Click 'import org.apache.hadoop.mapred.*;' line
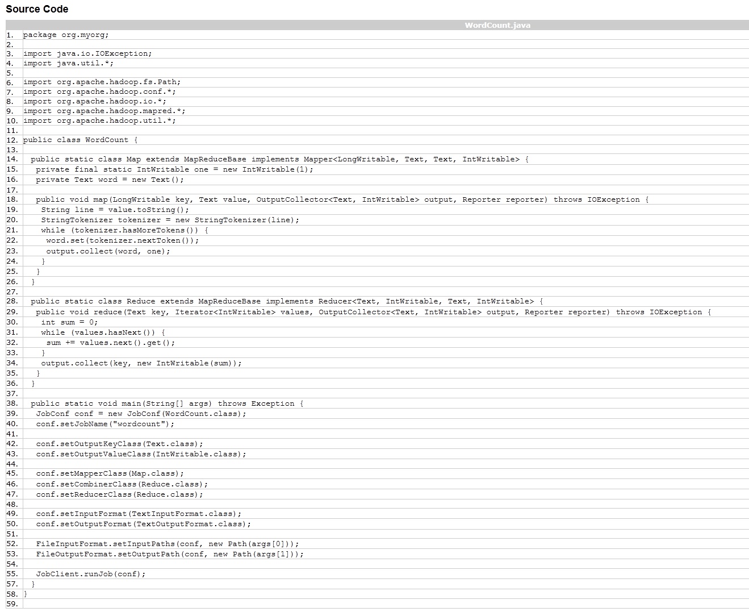Image resolution: width=749 pixels, height=612 pixels. [x=104, y=111]
